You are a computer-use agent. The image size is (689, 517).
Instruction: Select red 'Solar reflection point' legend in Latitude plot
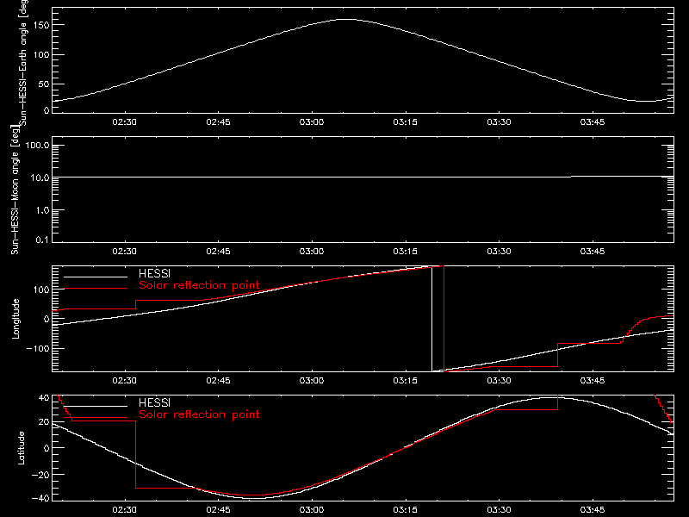[199, 414]
